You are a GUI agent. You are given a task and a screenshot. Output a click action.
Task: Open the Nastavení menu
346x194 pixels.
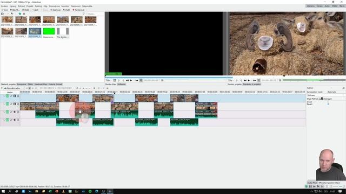[76, 6]
